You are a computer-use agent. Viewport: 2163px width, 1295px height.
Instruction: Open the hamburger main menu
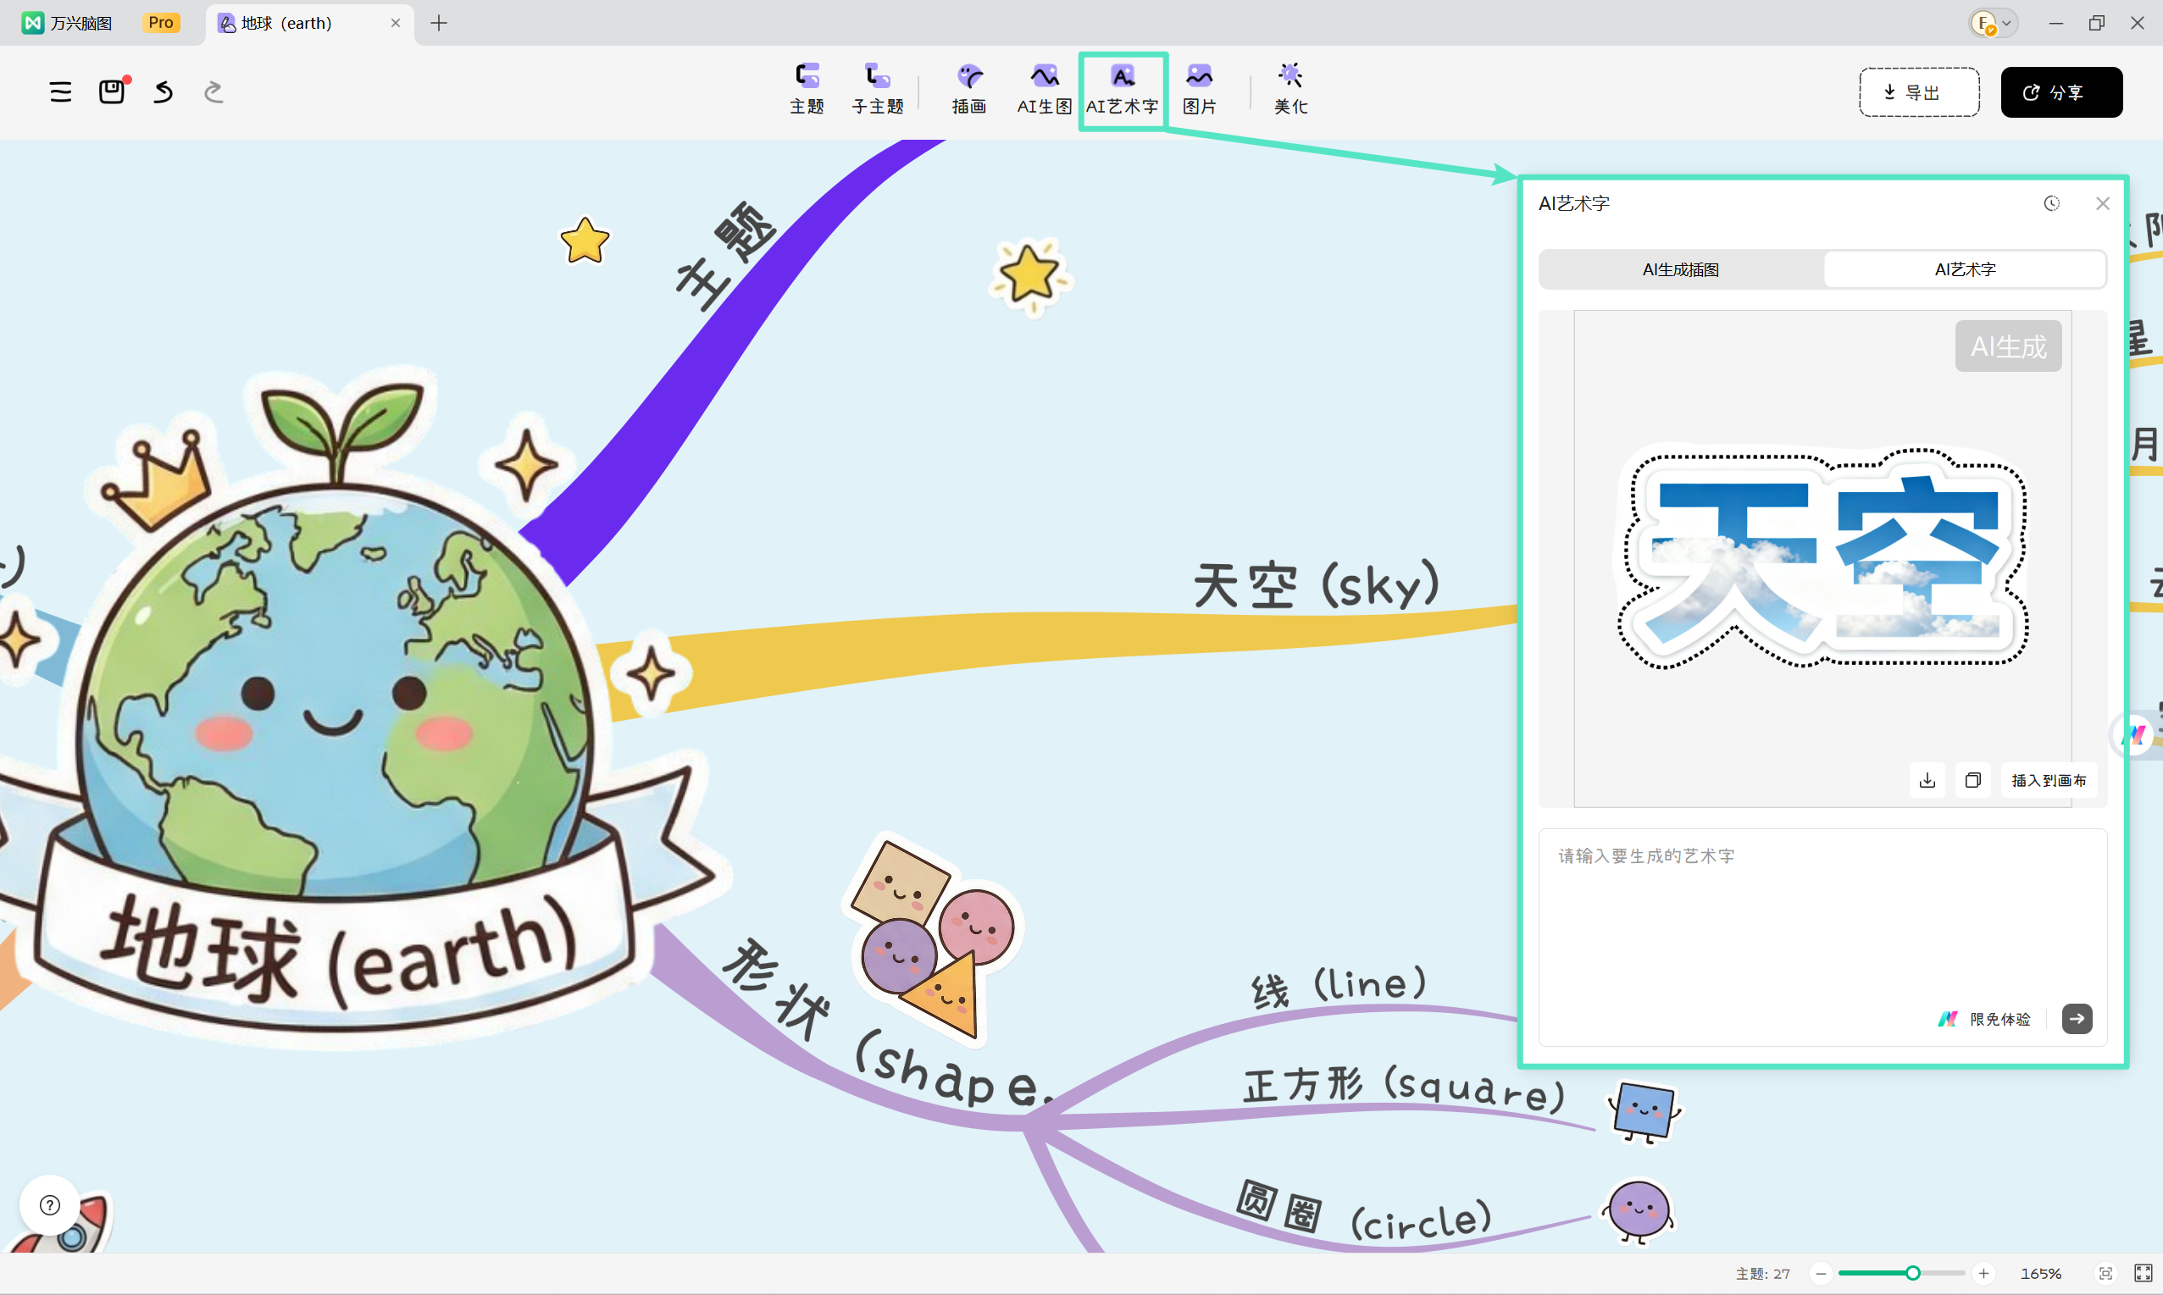click(x=60, y=91)
